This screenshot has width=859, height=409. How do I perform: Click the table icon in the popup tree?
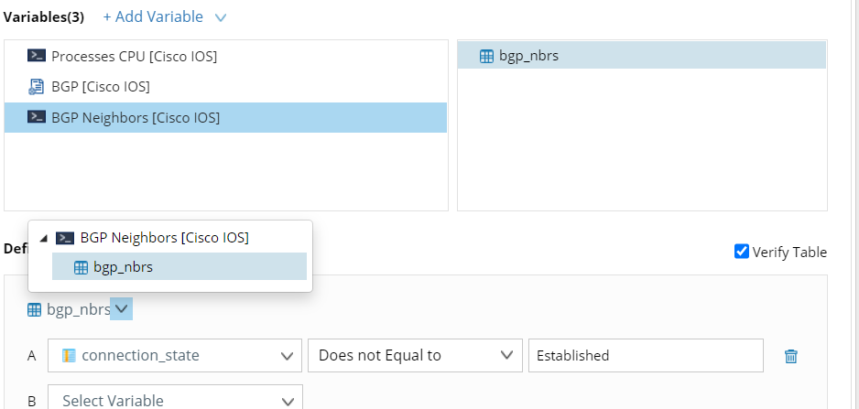point(81,267)
